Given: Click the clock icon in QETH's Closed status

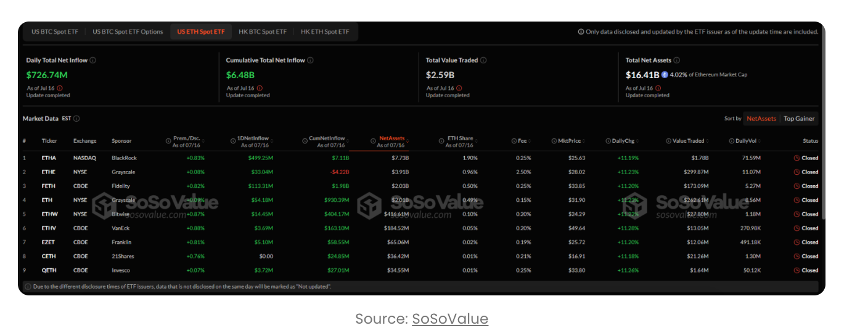Looking at the screenshot, I should click(x=797, y=270).
